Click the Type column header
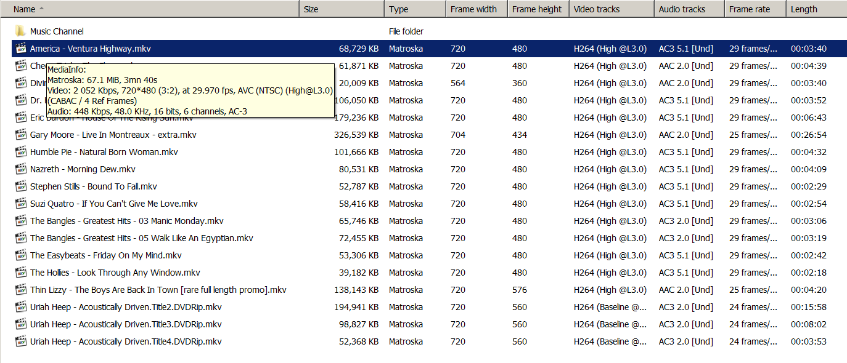This screenshot has height=363, width=847. 415,9
